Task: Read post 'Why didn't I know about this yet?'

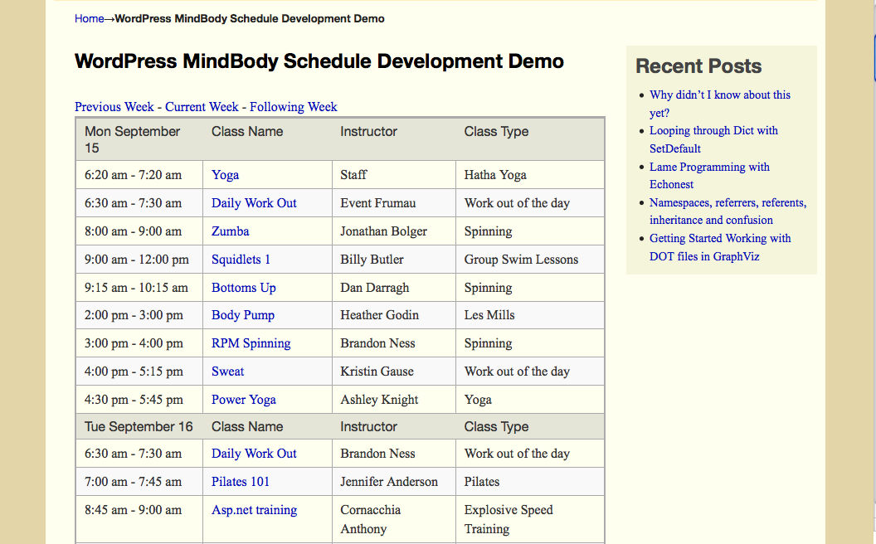Action: coord(719,95)
